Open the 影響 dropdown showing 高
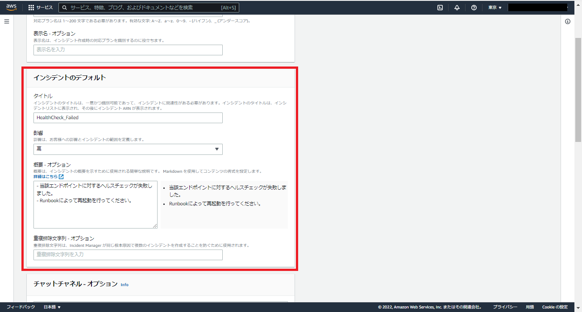This screenshot has height=312, width=582. (128, 149)
